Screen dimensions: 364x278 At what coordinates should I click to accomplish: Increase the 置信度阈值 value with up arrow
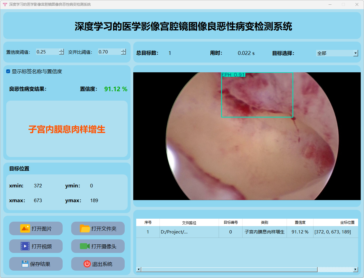[x=61, y=50]
